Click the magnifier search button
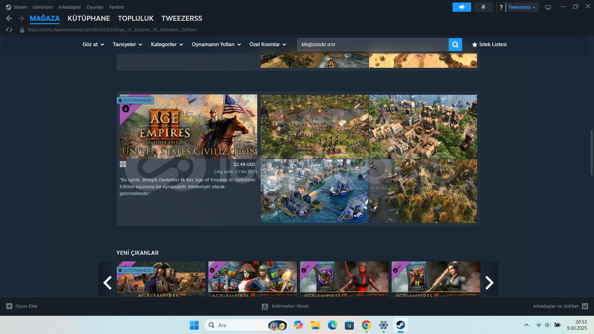The height and width of the screenshot is (334, 594). click(455, 45)
